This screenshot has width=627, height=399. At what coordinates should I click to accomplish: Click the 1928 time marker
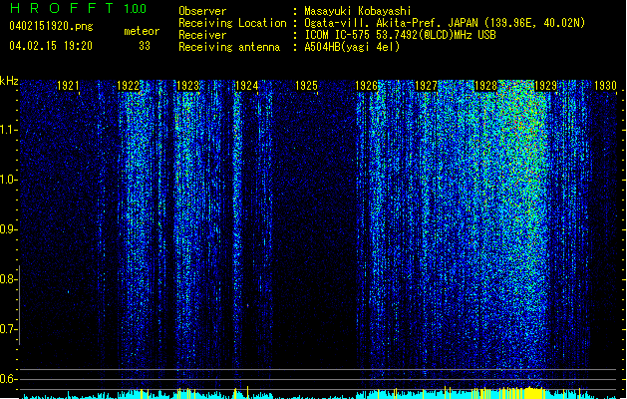[485, 86]
